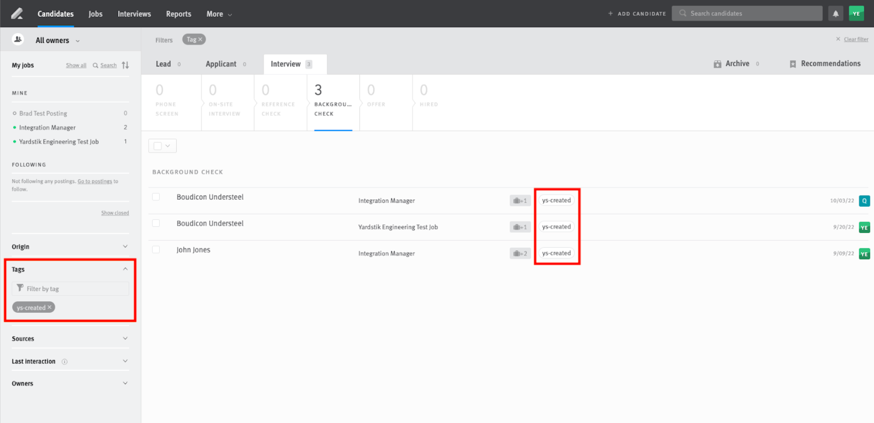Select the Offer stage
Image resolution: width=874 pixels, height=423 pixels.
[386, 102]
